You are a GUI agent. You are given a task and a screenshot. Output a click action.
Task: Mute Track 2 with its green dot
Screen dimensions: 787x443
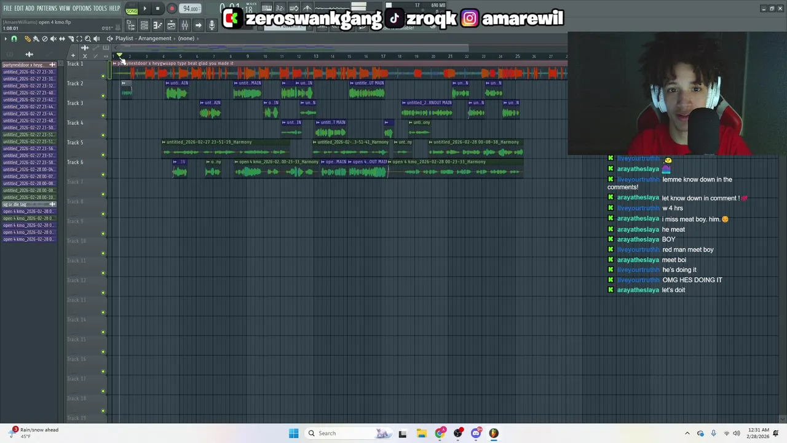(103, 95)
